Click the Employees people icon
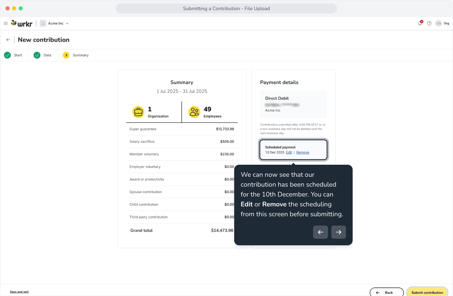 pyautogui.click(x=194, y=112)
